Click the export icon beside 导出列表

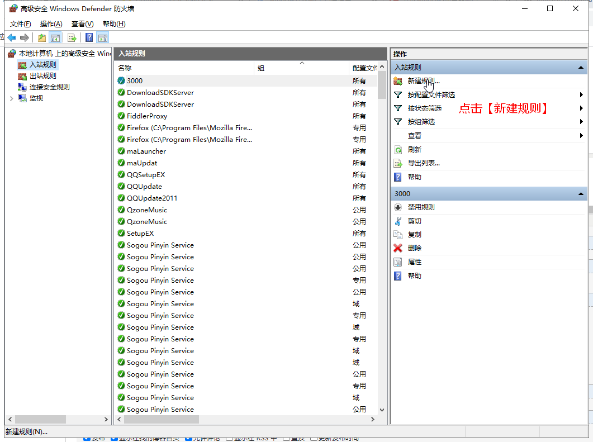click(x=398, y=163)
